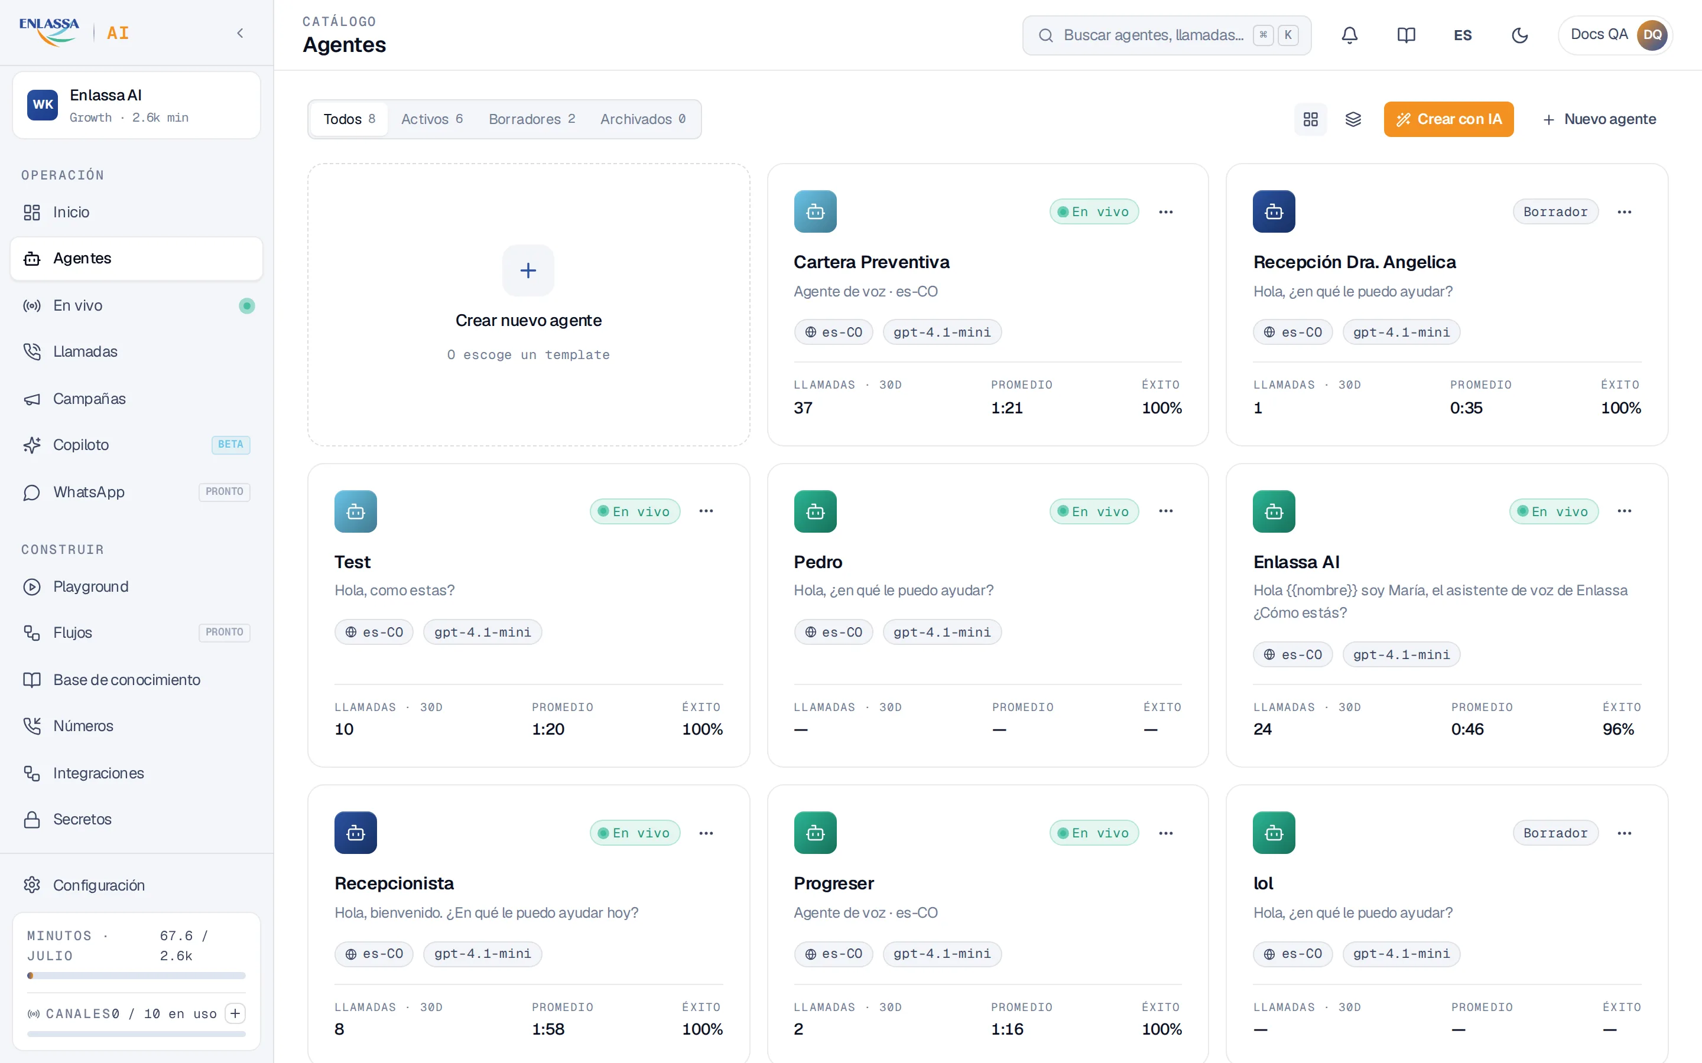Open the Docs QA user menu

tap(1615, 35)
